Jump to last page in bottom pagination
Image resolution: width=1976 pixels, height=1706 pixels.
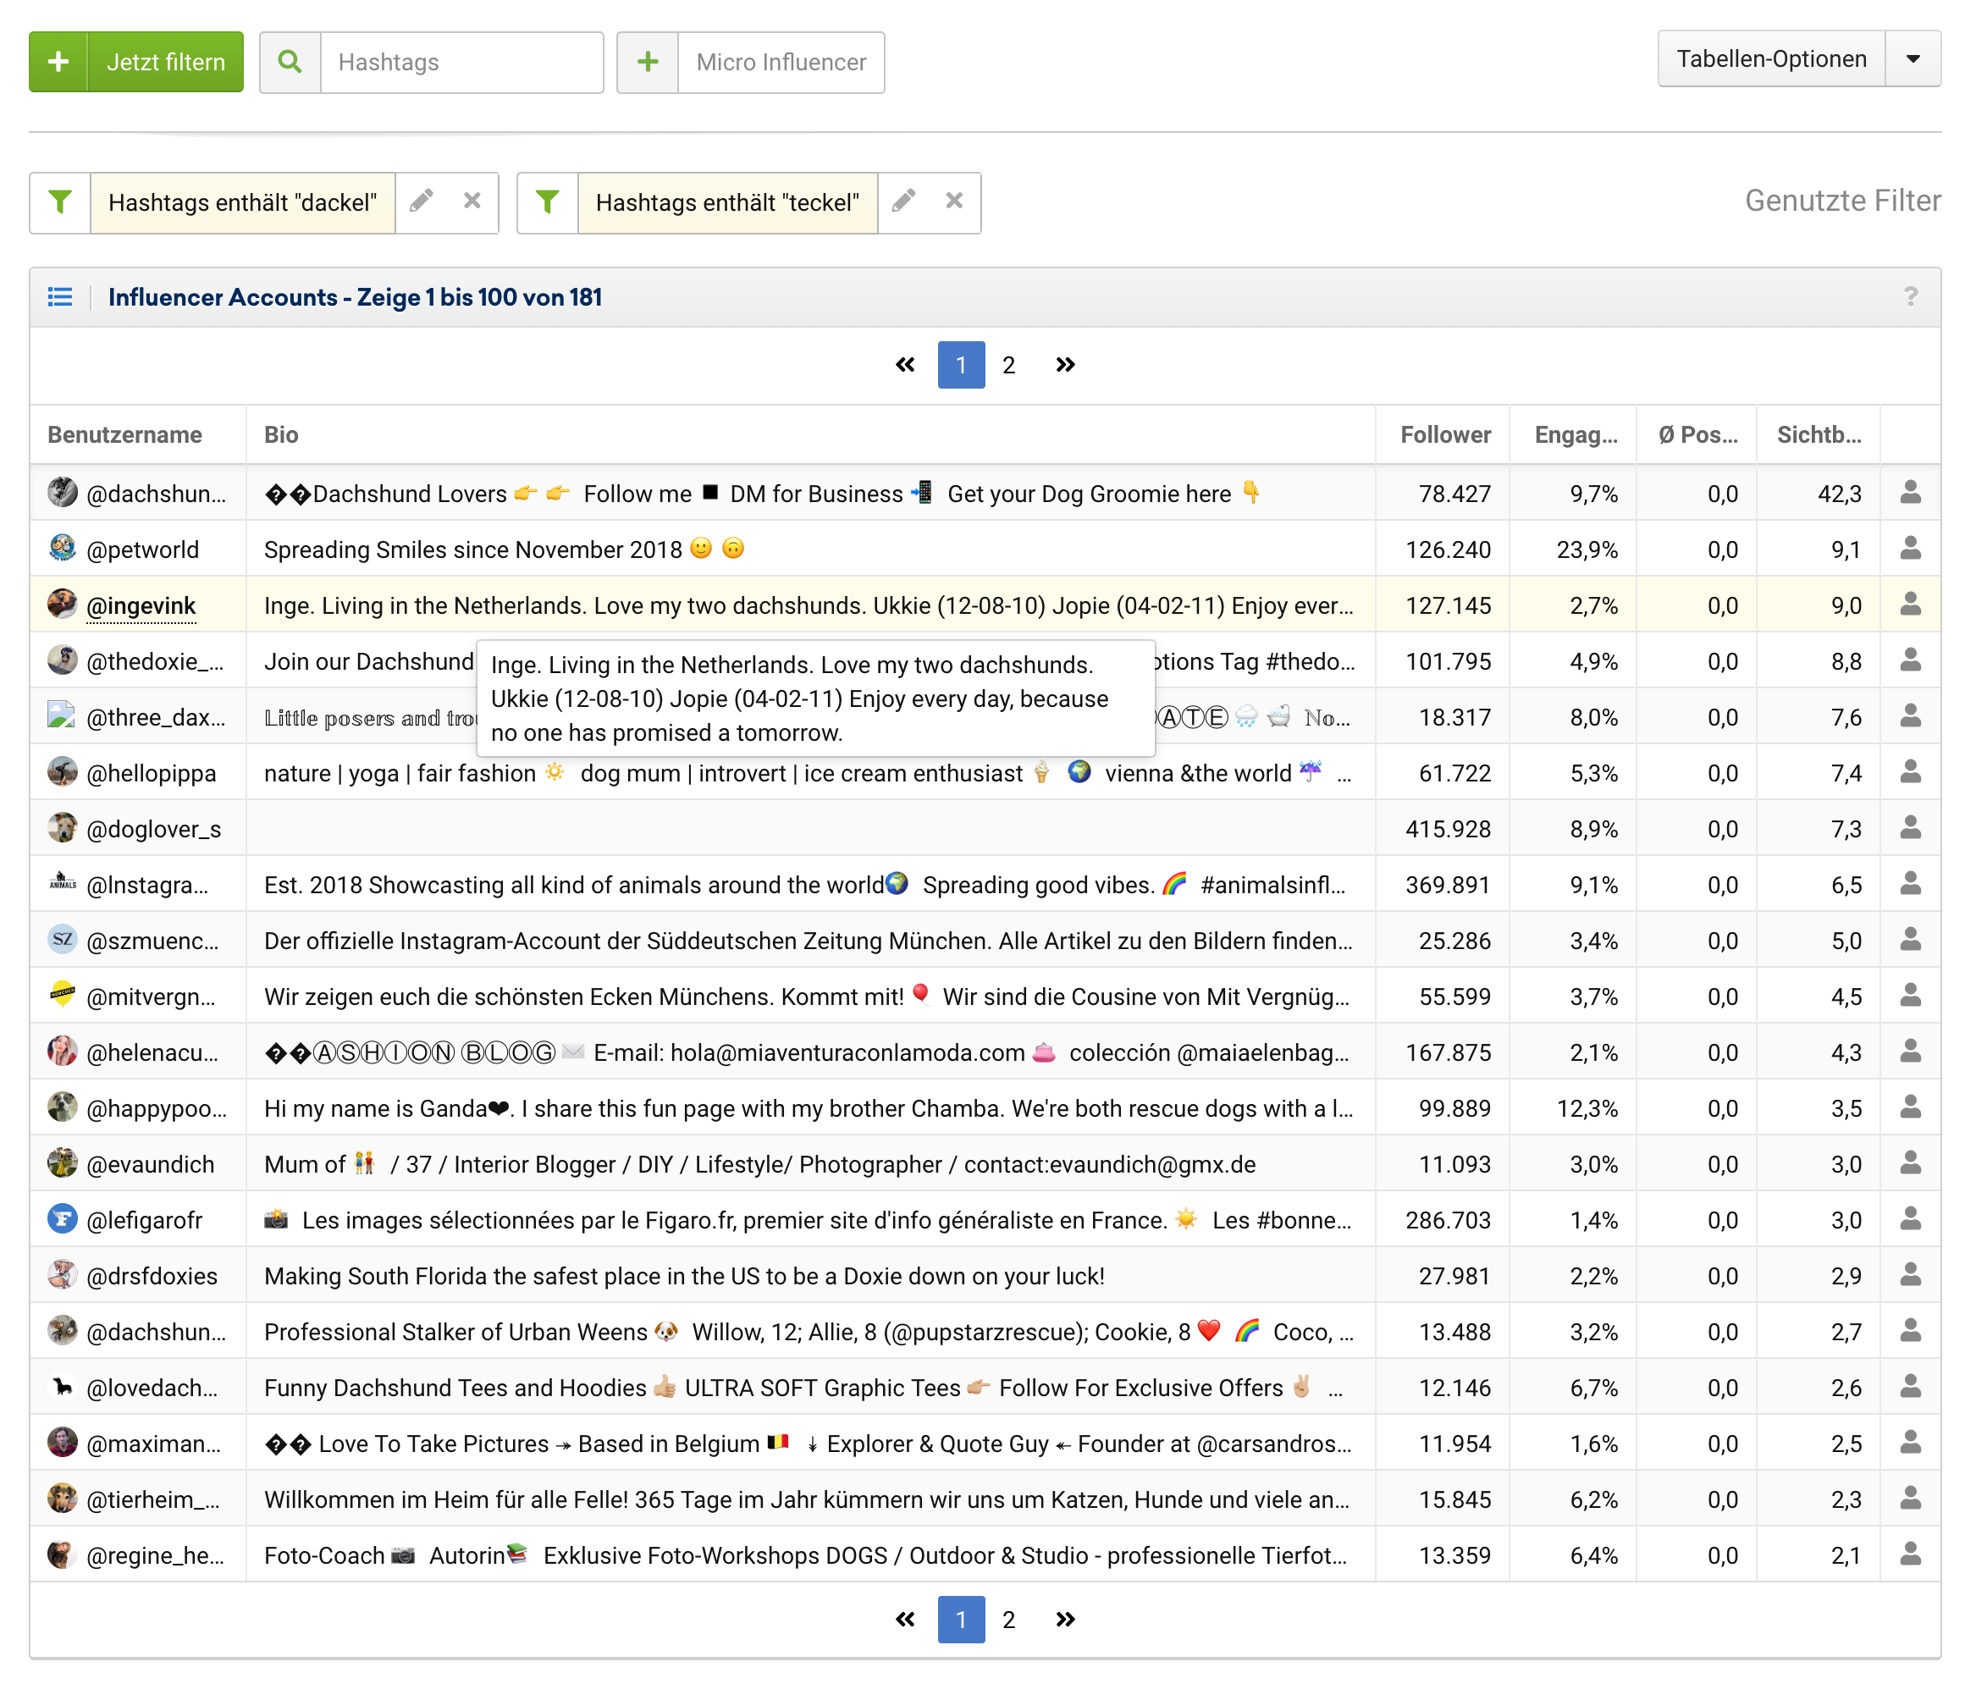click(x=1065, y=1620)
